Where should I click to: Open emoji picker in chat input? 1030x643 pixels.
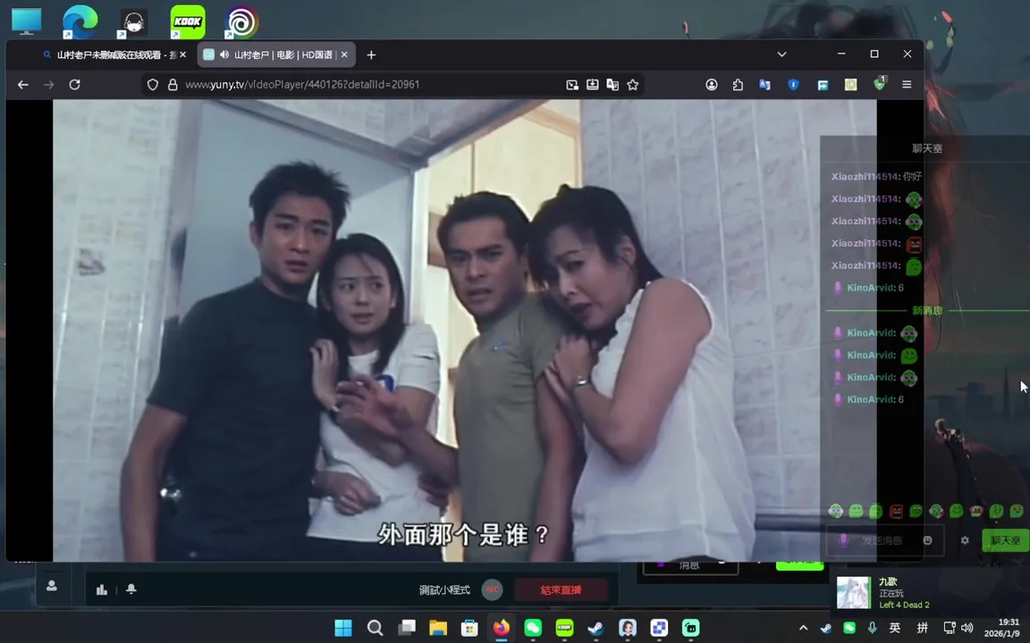tap(927, 540)
